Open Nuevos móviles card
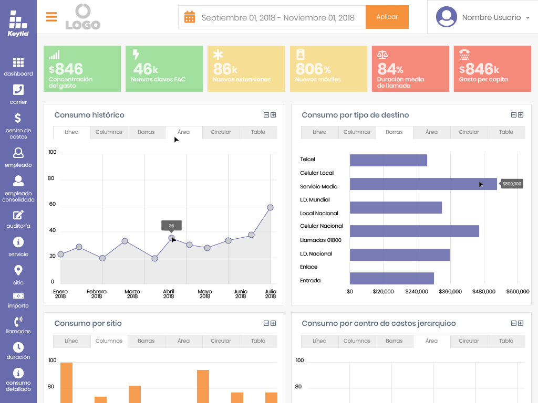 click(329, 69)
